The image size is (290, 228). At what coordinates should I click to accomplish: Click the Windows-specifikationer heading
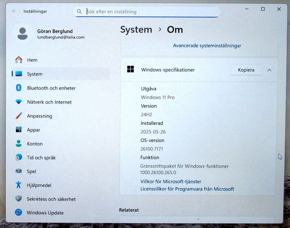point(168,70)
